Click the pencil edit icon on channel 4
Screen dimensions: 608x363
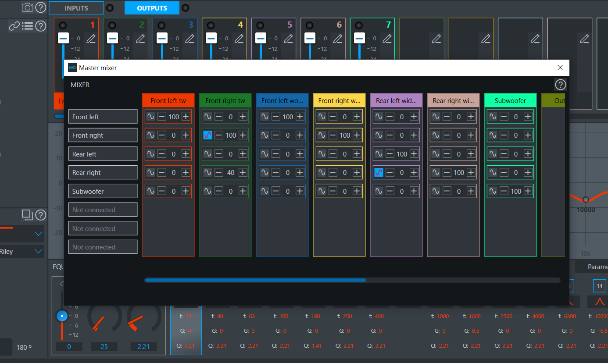[239, 39]
